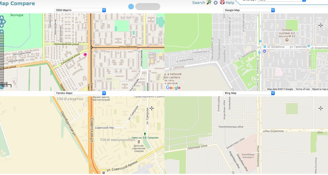Click the Детская картинная галерея label

click(x=139, y=148)
